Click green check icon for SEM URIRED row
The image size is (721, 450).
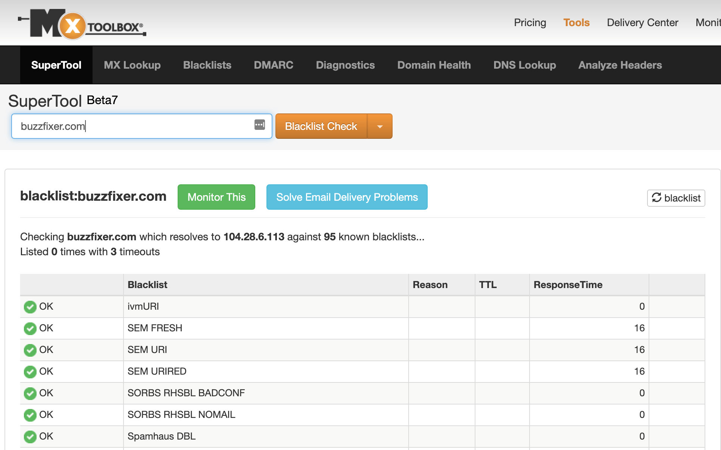point(30,372)
